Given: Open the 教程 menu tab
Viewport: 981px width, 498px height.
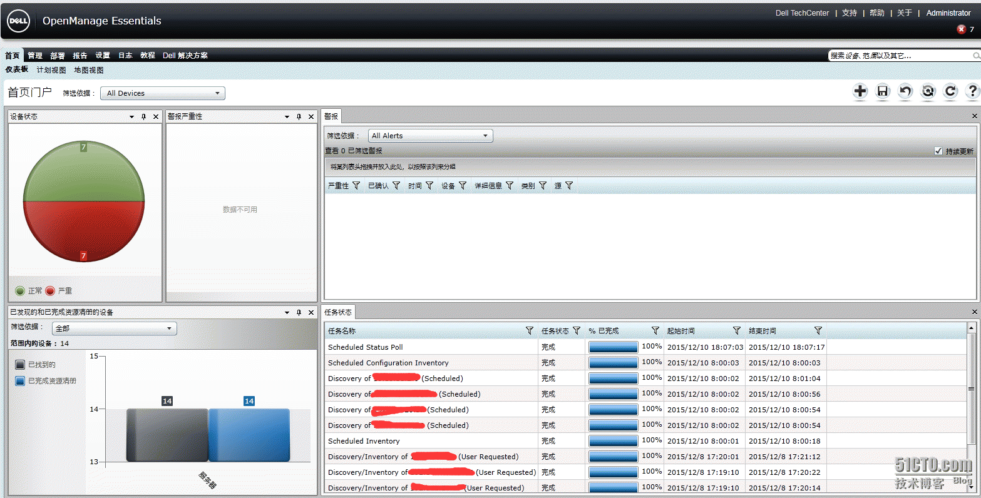Looking at the screenshot, I should click(148, 56).
